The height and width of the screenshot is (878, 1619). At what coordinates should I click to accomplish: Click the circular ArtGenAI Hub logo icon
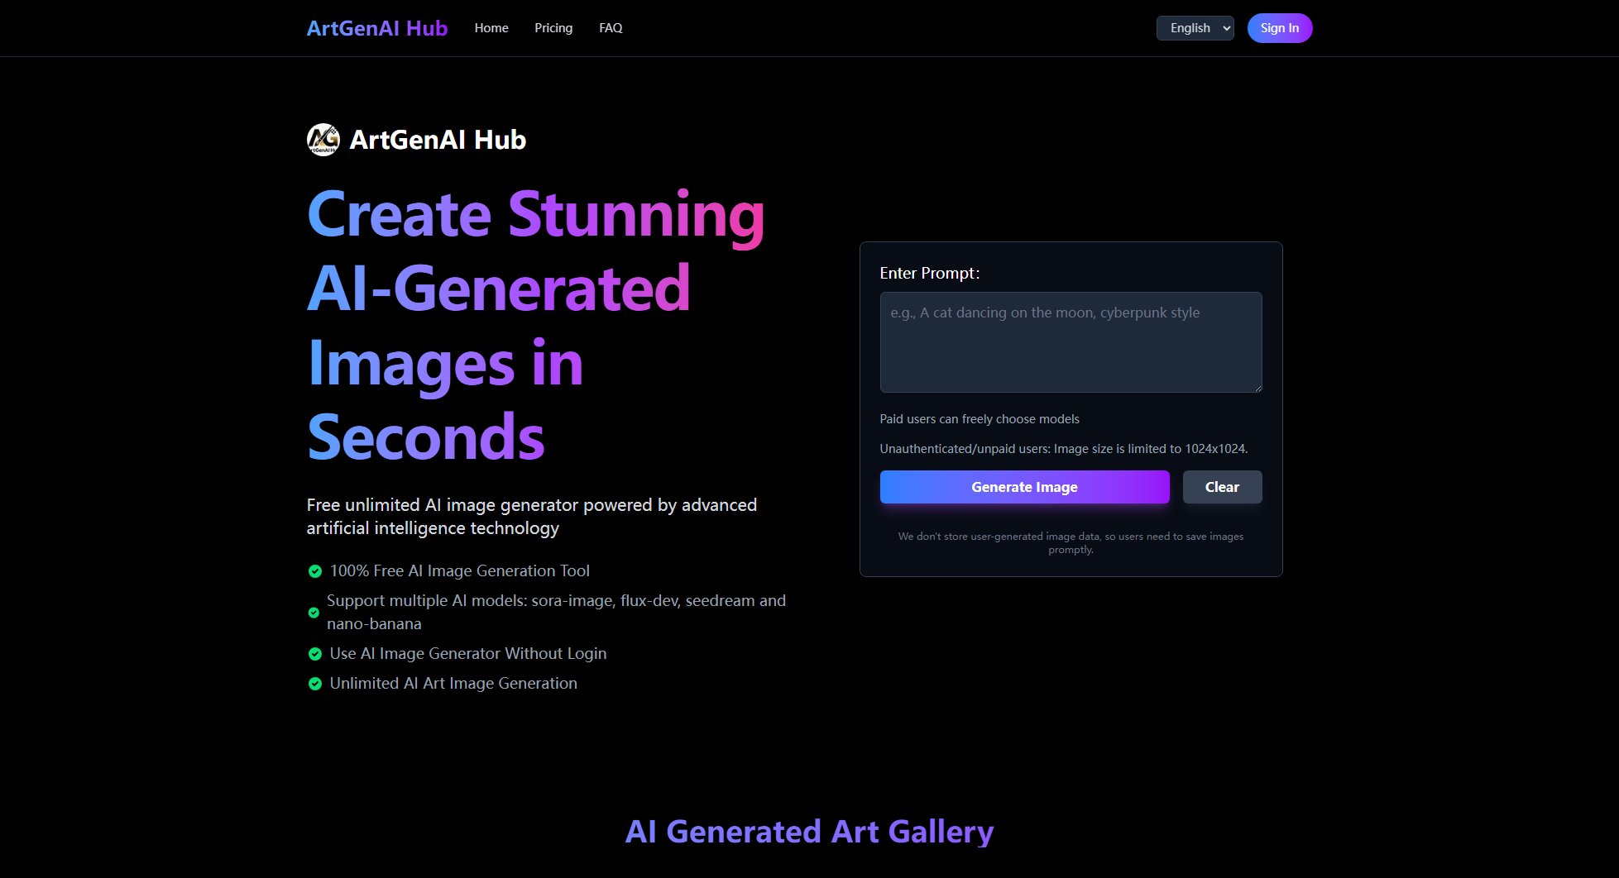(x=323, y=140)
